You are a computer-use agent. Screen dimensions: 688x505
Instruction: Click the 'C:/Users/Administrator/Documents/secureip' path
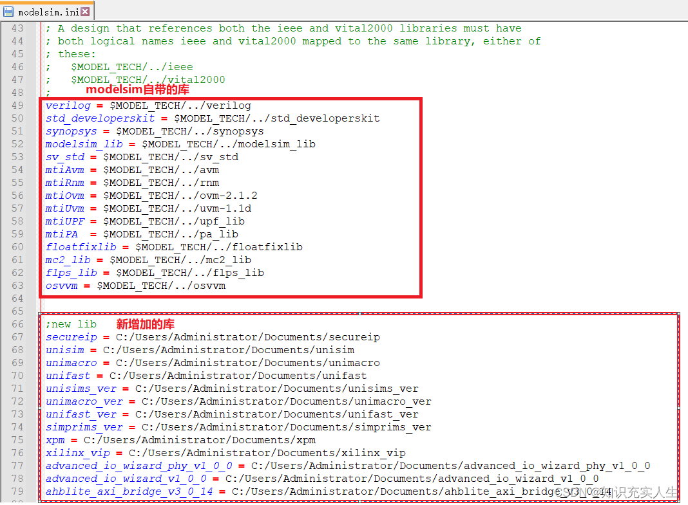(248, 337)
